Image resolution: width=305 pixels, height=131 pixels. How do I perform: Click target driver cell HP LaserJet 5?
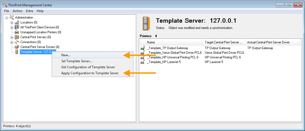tap(214, 62)
